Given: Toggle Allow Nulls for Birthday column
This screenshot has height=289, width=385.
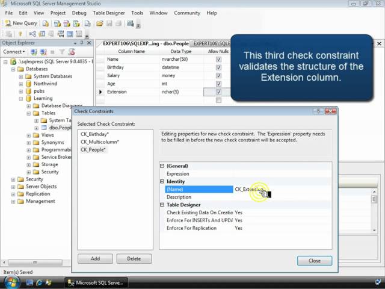Looking at the screenshot, I should coord(218,67).
